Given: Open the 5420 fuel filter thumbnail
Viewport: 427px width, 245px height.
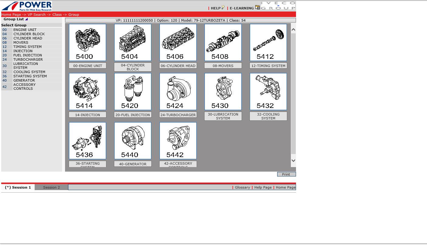Looking at the screenshot, I should (133, 92).
